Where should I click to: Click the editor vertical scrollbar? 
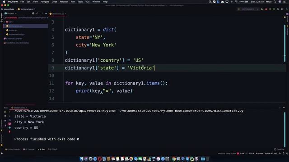click(x=285, y=43)
